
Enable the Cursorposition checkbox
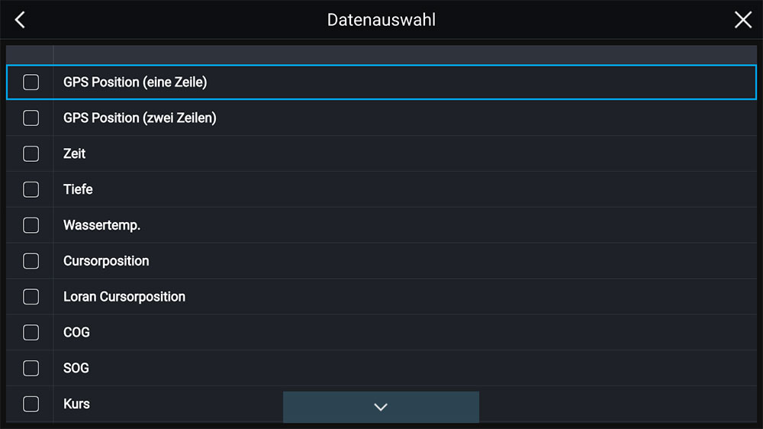31,261
